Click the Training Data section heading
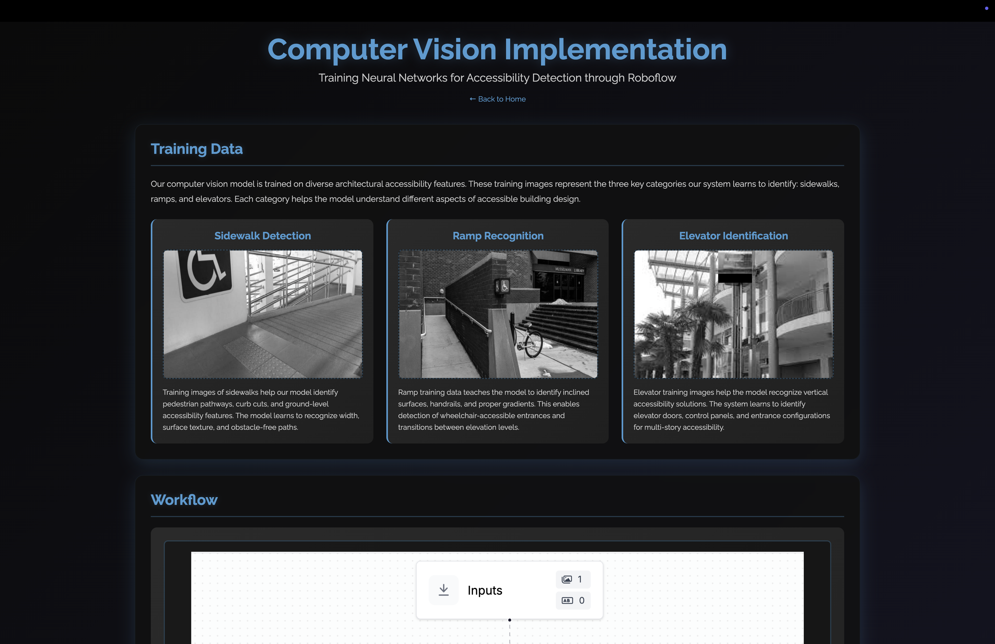The width and height of the screenshot is (995, 644). click(196, 149)
